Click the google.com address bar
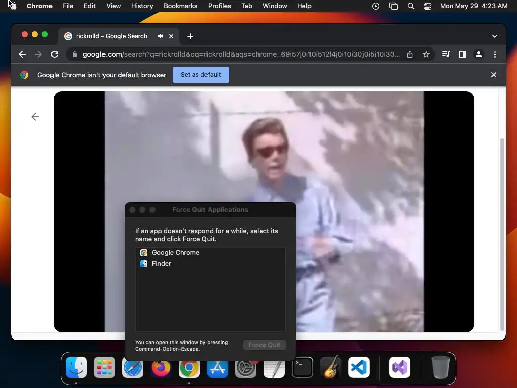 coord(241,54)
